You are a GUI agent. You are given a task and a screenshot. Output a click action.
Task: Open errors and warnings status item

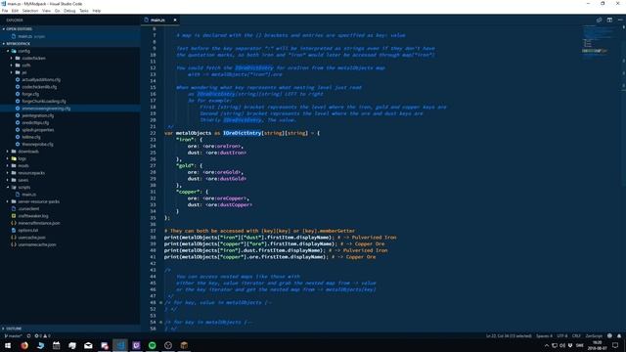pos(42,336)
